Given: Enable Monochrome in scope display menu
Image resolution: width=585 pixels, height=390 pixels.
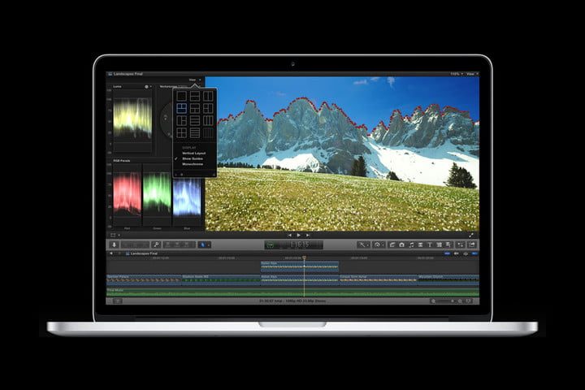Looking at the screenshot, I should [x=193, y=164].
